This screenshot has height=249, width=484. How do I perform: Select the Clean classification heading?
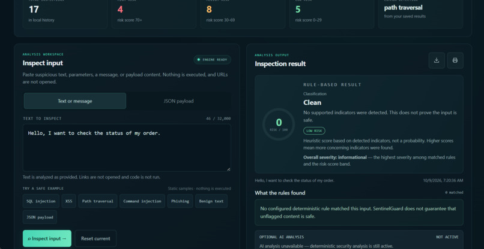coord(312,102)
